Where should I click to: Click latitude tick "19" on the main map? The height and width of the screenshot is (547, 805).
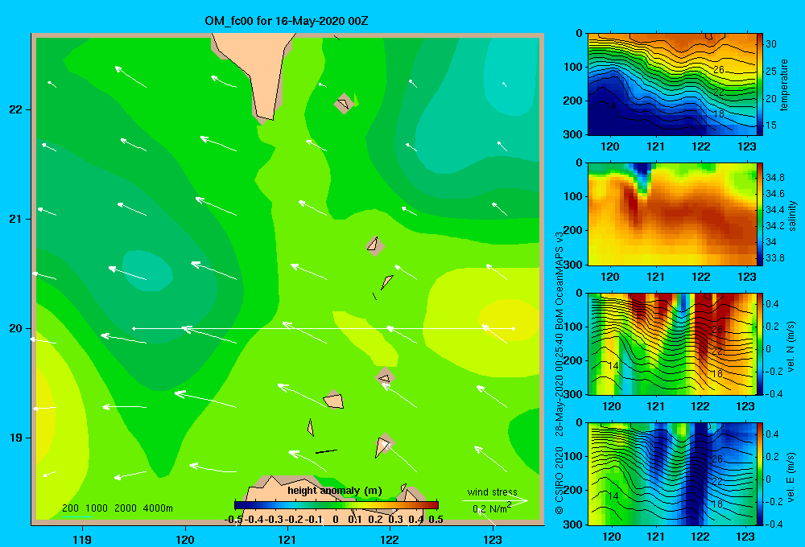point(16,438)
